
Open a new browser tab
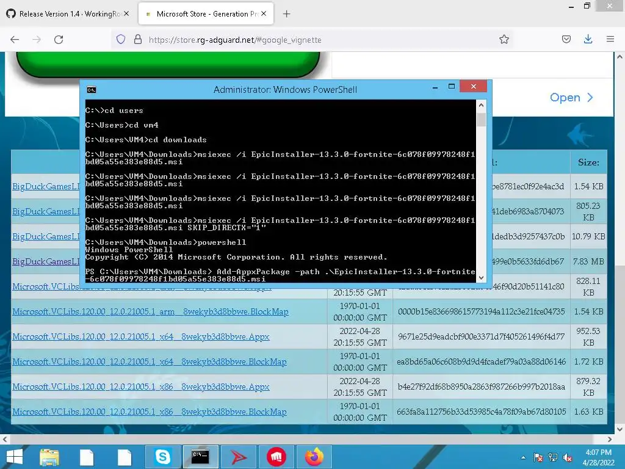pos(286,14)
